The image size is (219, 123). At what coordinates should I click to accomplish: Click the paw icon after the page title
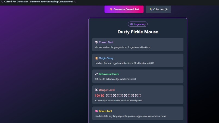[x=75, y=2]
